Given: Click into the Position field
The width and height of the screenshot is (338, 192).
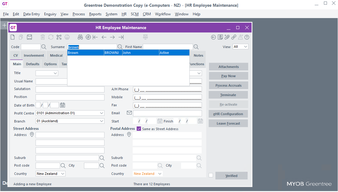Looking at the screenshot, I should pos(70,97).
